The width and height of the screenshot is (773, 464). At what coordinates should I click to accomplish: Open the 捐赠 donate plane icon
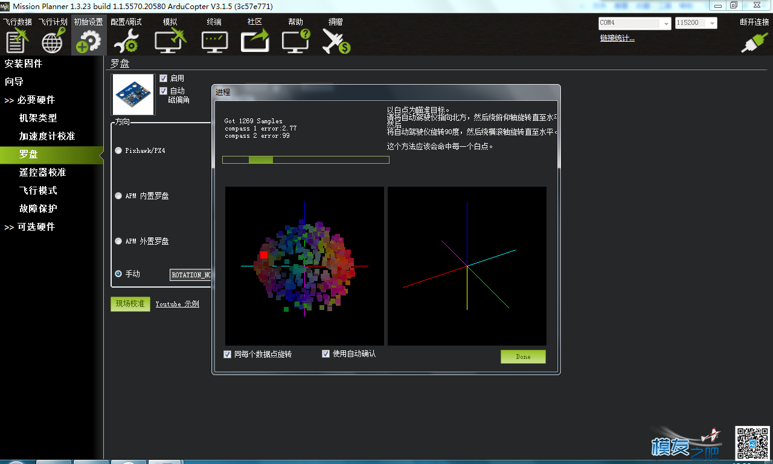[336, 35]
